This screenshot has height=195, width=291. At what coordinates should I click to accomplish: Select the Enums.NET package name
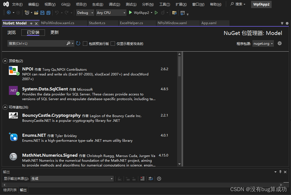[34, 135]
